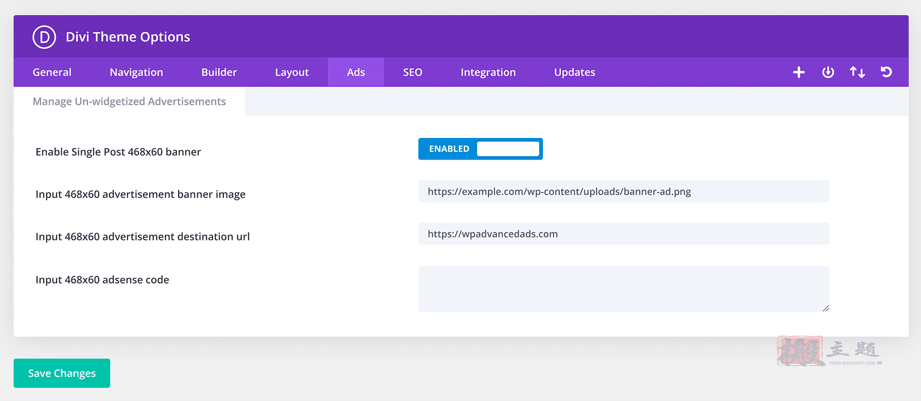Switch to the Navigation tab
This screenshot has width=921, height=401.
pos(136,72)
